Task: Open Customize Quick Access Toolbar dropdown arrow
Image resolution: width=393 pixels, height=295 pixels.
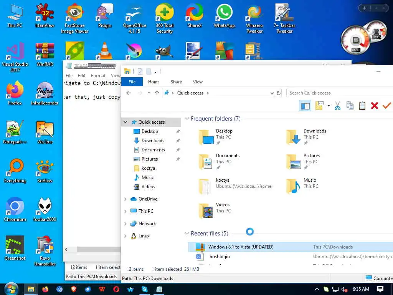Action: click(155, 72)
